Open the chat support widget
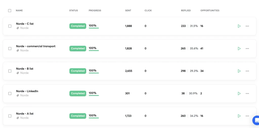This screenshot has height=128, width=259. [256, 120]
